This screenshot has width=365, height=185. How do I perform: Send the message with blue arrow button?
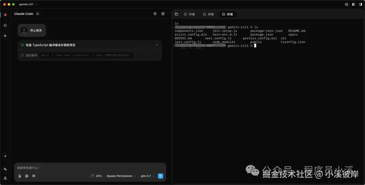[161, 176]
